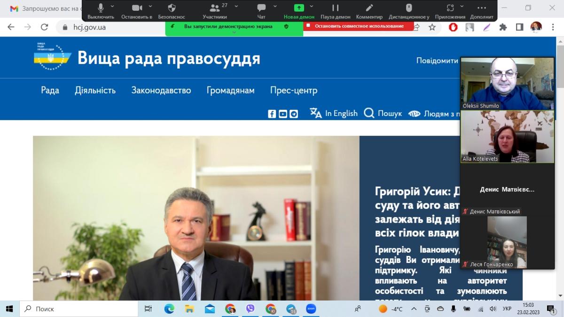Go back in the Chrome browser
Viewport: 564px width, 317px height.
click(x=11, y=27)
